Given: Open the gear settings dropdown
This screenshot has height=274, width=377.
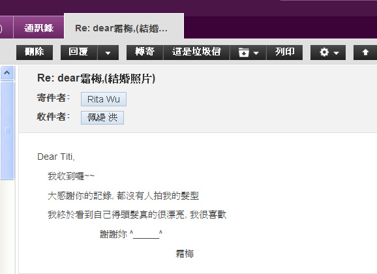Looking at the screenshot, I should pos(328,52).
